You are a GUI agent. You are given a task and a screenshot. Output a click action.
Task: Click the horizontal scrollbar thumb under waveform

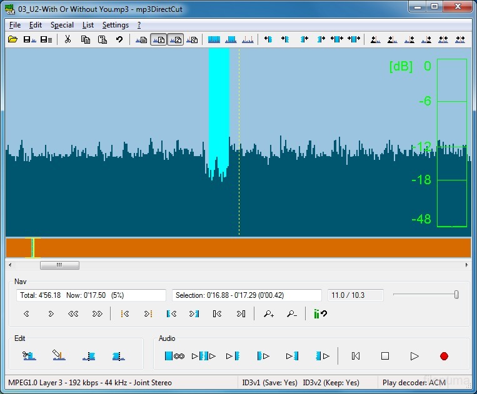click(x=59, y=265)
